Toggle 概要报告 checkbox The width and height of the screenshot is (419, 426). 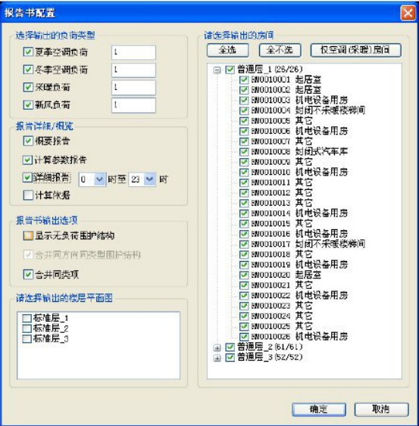tap(28, 141)
